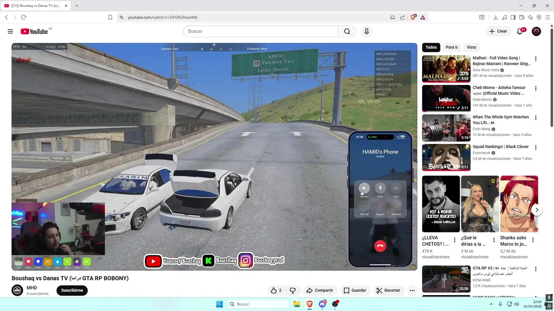Go back to the previous page
Screen dimensions: 554x311
pos(6,17)
